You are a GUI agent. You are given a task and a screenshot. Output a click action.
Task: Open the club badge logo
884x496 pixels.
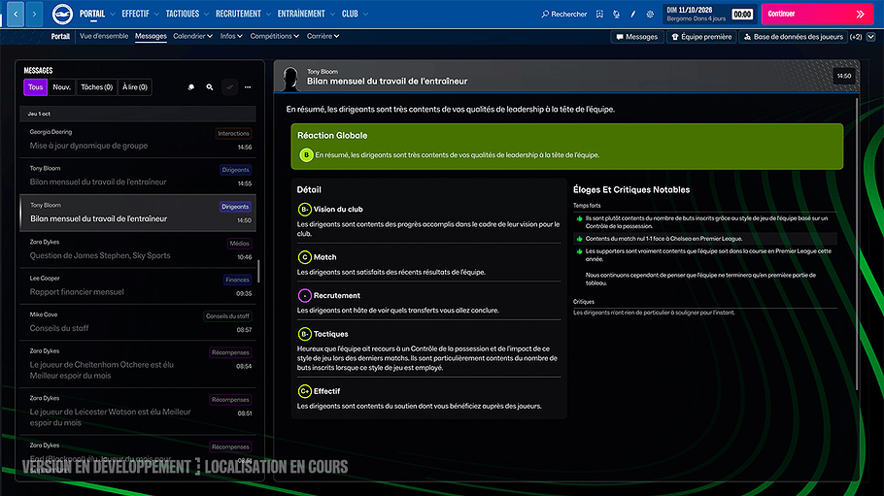pos(62,15)
